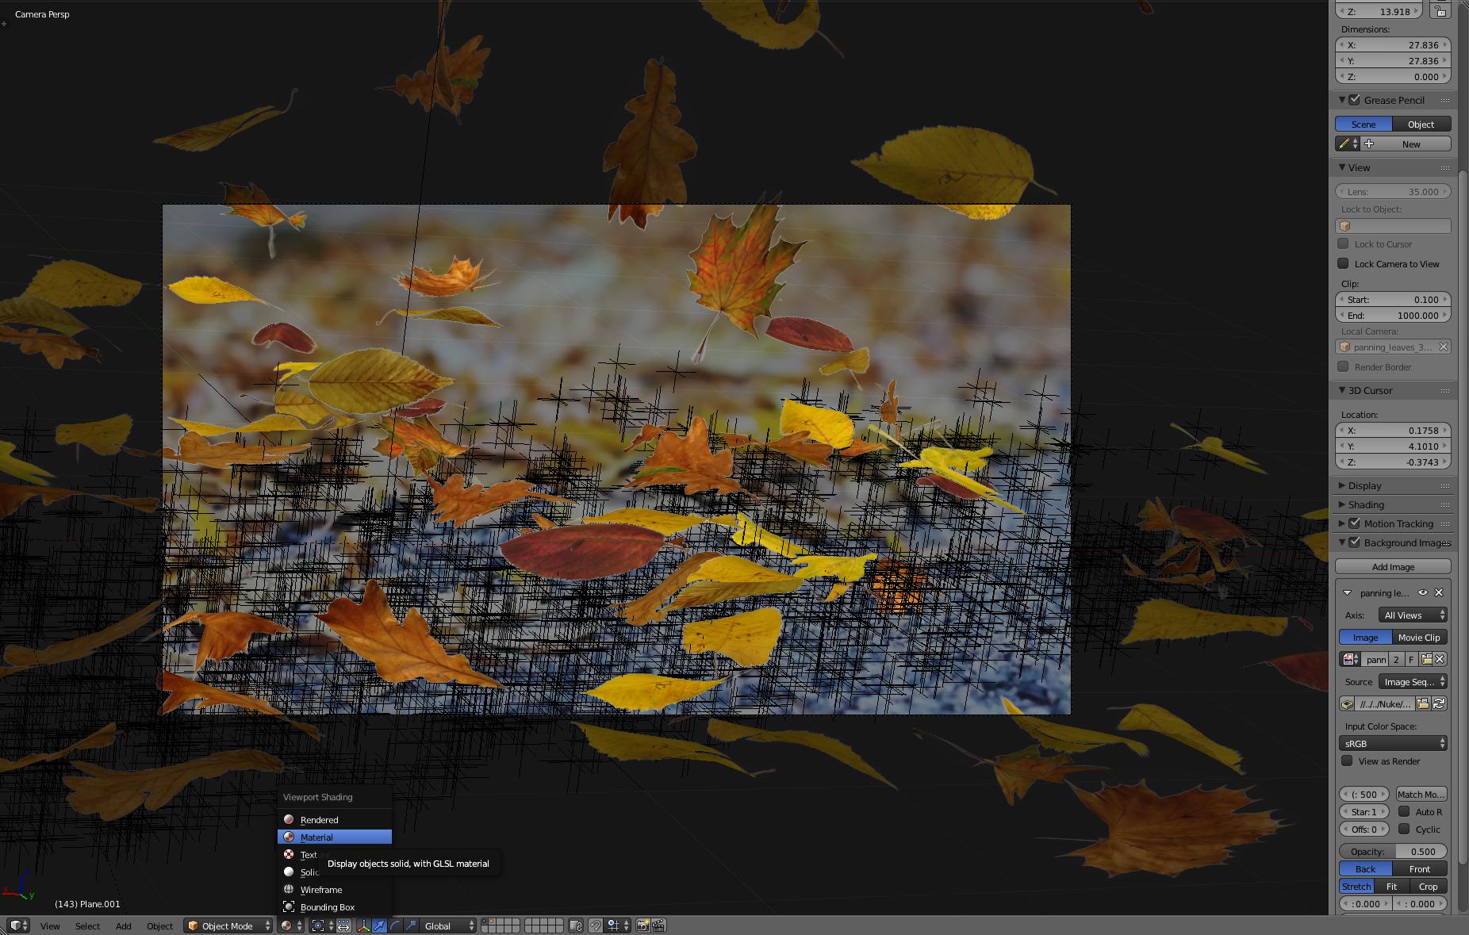Open the 3D View editor type icon

coord(16,925)
